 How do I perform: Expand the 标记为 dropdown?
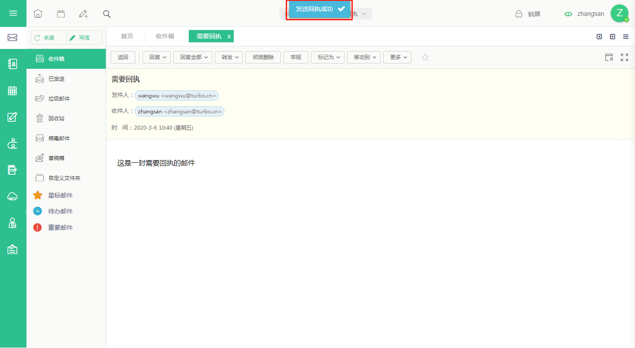coord(328,57)
